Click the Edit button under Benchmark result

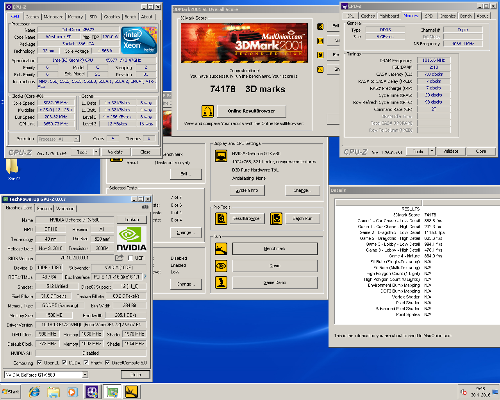186,174
